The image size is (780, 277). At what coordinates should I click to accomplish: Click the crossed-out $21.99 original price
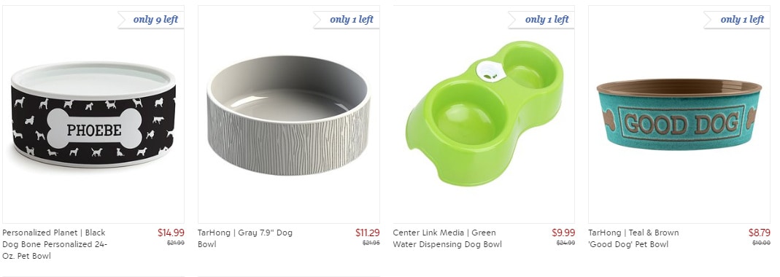tap(176, 243)
